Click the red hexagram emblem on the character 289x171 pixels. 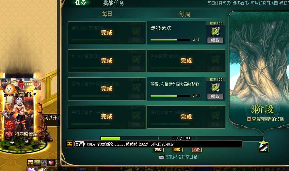[x=9, y=125]
